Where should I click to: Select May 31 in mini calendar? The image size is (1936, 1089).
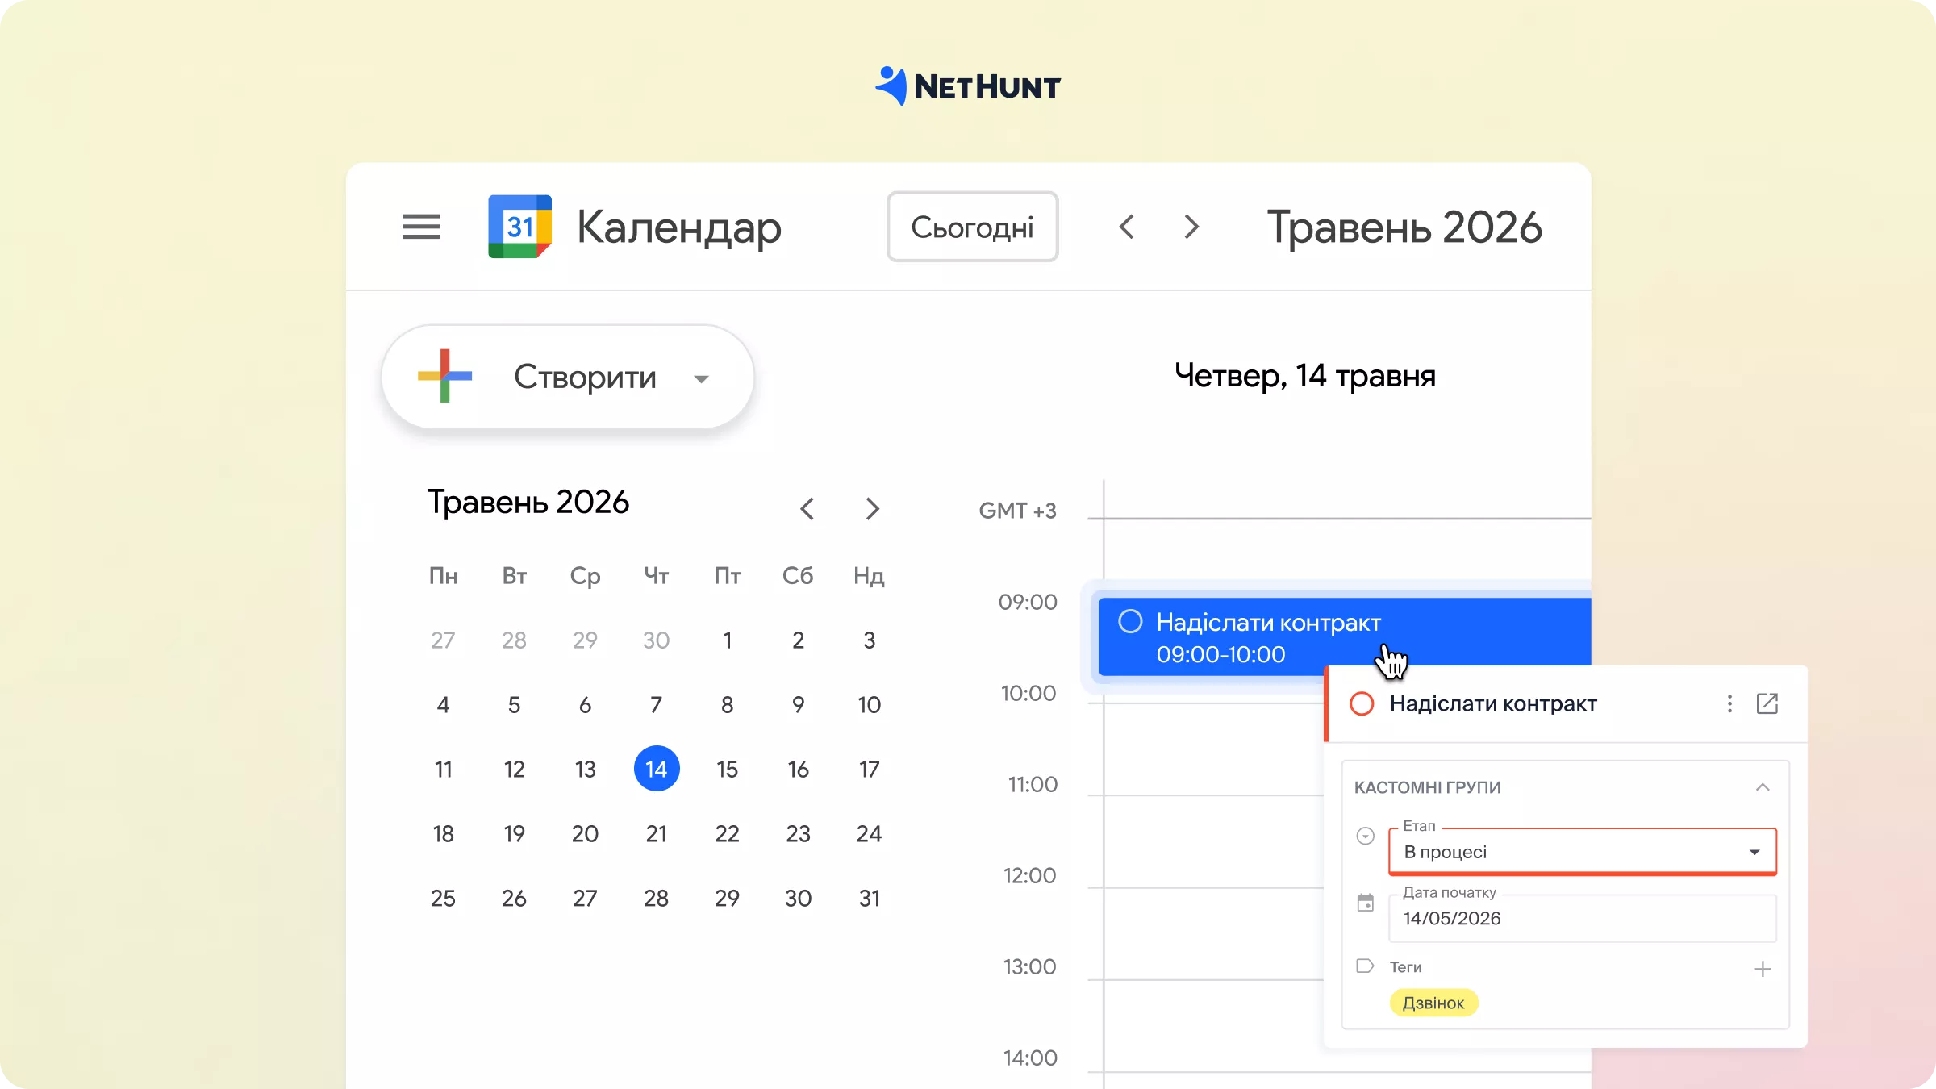click(x=870, y=898)
